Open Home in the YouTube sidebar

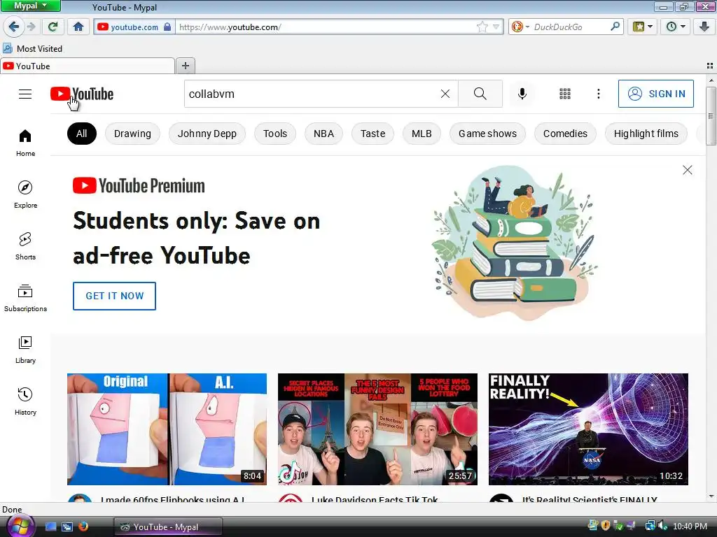tap(25, 143)
